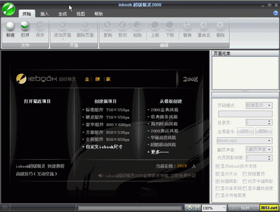This screenshot has height=212, width=280.
Task: Enable 按钮置顶 checkbox
Action: [x=245, y=174]
